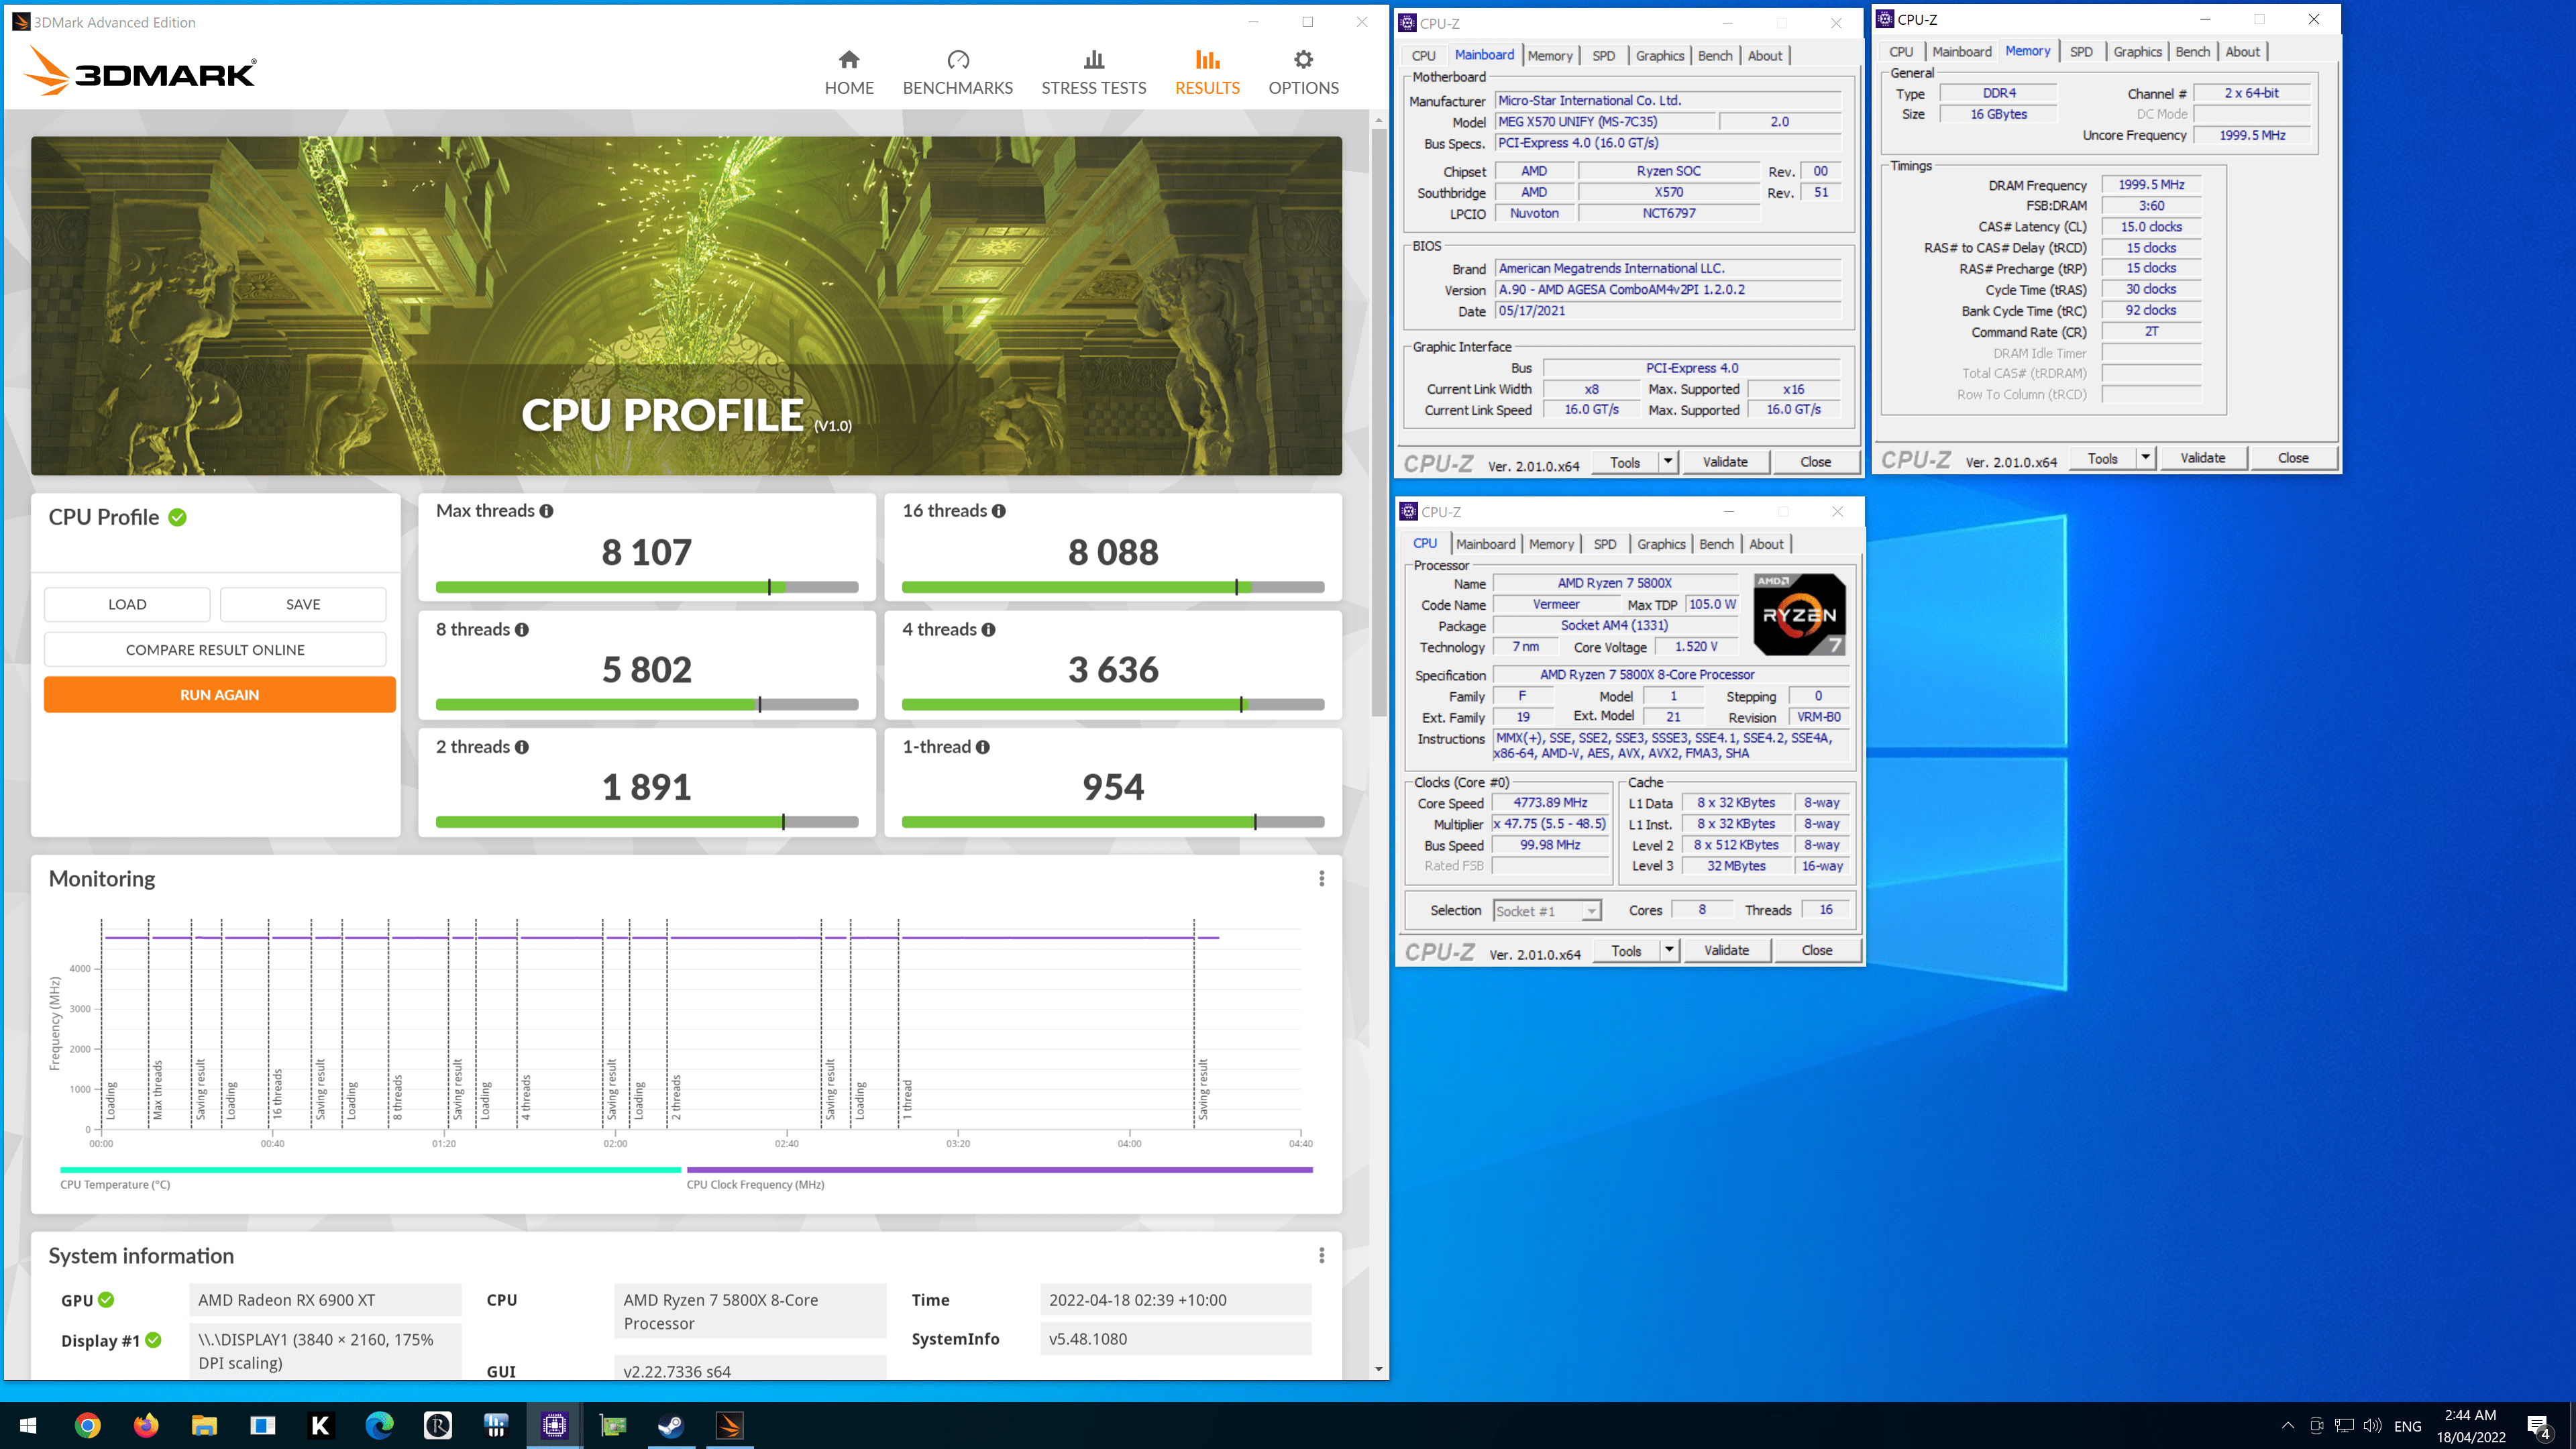Expand Tools dropdown in Memory CPU-Z window
The height and width of the screenshot is (1449, 2576).
click(2146, 458)
